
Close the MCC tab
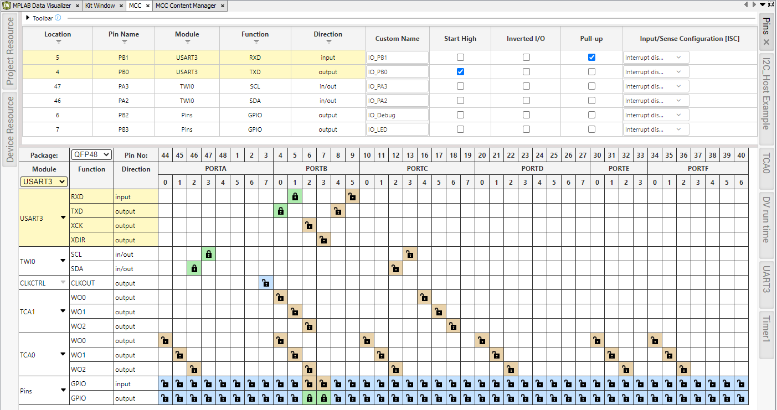tap(148, 6)
